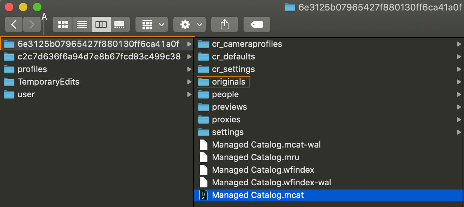Click the Group items icon in toolbar
The height and width of the screenshot is (207, 464).
coord(148,24)
